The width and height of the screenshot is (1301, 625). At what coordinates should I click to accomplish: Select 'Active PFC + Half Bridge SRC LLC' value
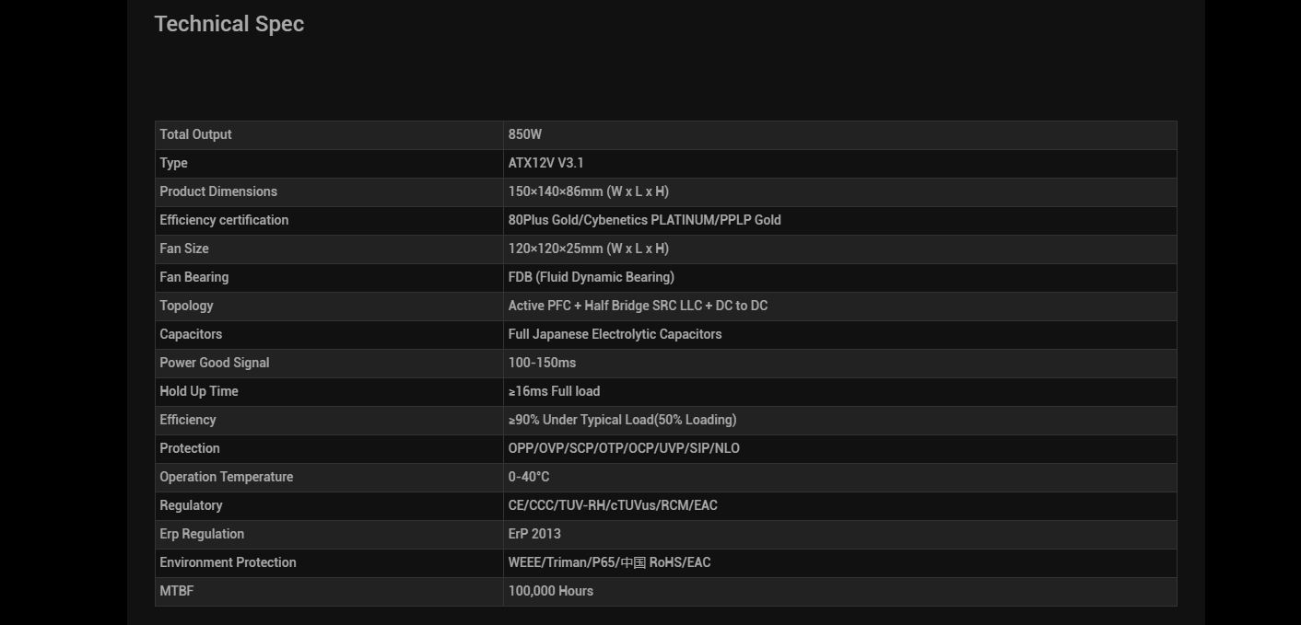tap(605, 306)
